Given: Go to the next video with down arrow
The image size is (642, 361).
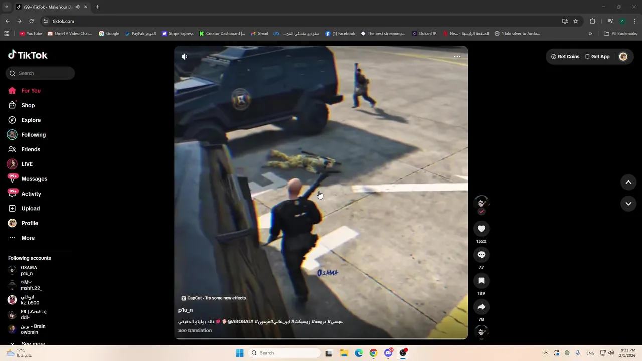Looking at the screenshot, I should coord(628,204).
